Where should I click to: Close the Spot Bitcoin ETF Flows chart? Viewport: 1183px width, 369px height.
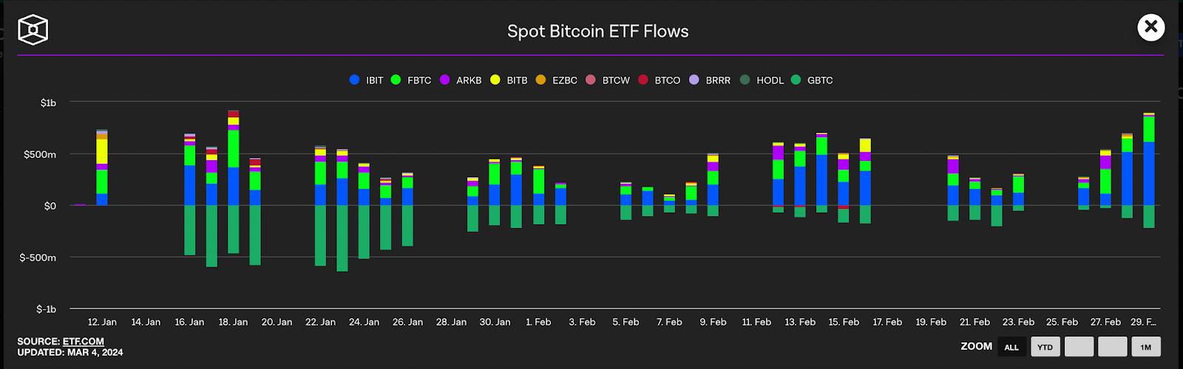tap(1150, 27)
